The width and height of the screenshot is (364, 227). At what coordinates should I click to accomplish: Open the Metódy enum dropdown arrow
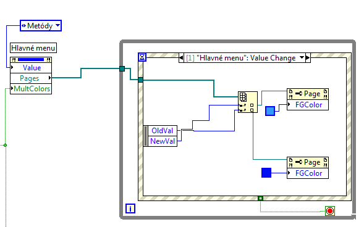coord(58,25)
